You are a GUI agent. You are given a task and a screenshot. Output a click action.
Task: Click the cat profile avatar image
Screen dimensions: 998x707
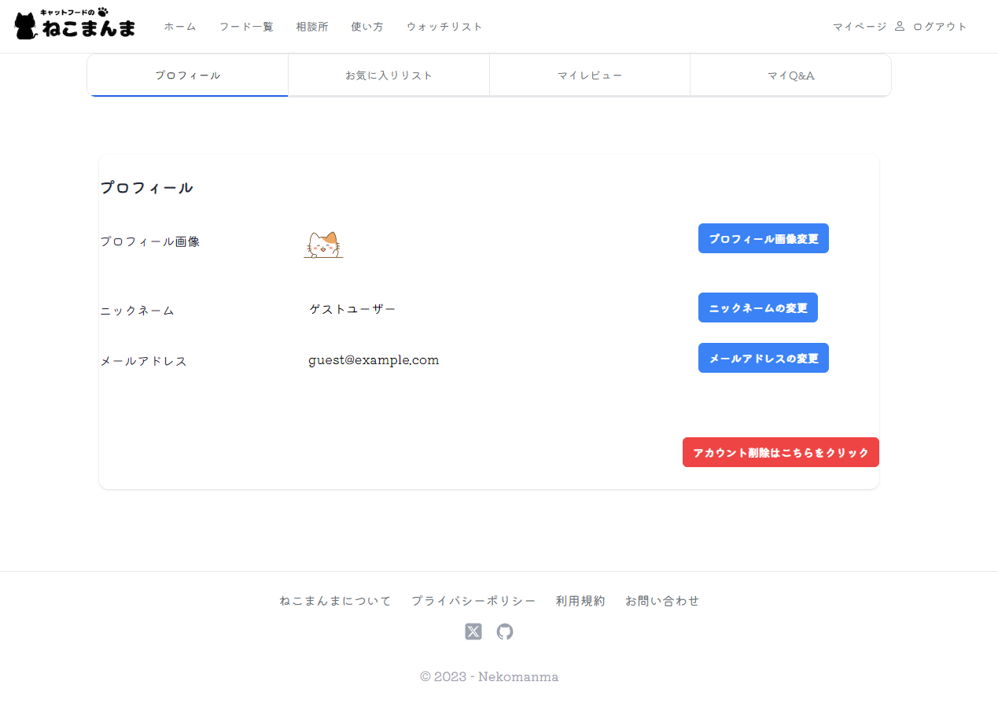(323, 245)
